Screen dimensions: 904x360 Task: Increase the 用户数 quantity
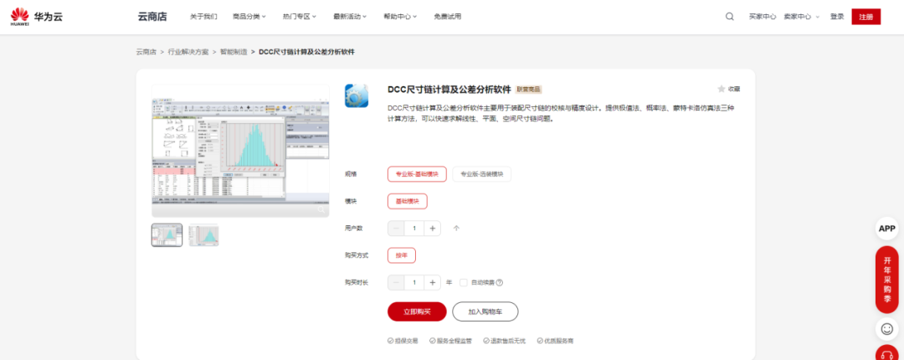(433, 229)
